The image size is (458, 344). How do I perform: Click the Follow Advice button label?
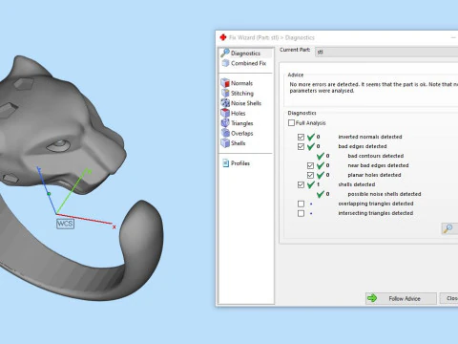[405, 298]
